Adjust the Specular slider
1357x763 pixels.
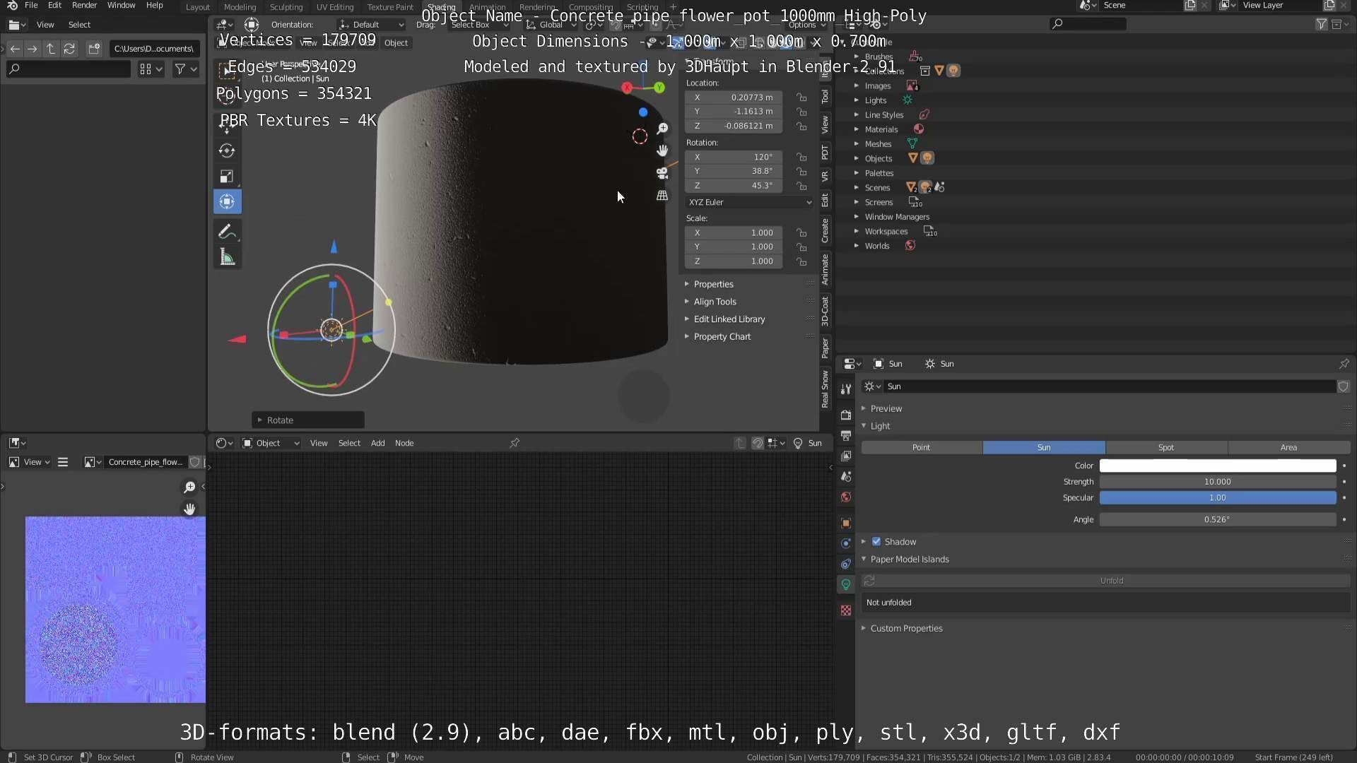1217,498
